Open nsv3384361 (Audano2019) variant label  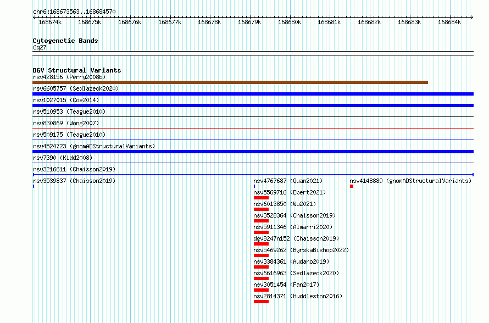click(x=291, y=261)
